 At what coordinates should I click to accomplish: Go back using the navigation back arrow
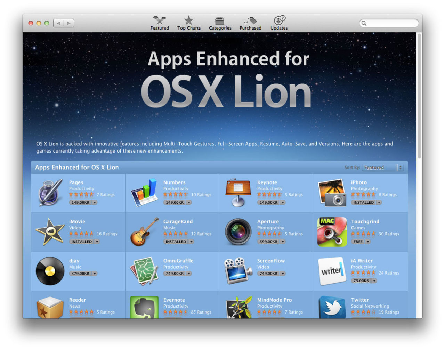click(58, 23)
